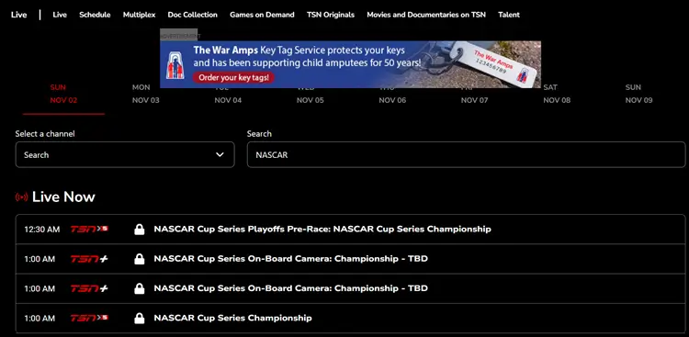Image resolution: width=689 pixels, height=337 pixels.
Task: Click the lock icon on the Pre-Race row
Action: pos(140,230)
